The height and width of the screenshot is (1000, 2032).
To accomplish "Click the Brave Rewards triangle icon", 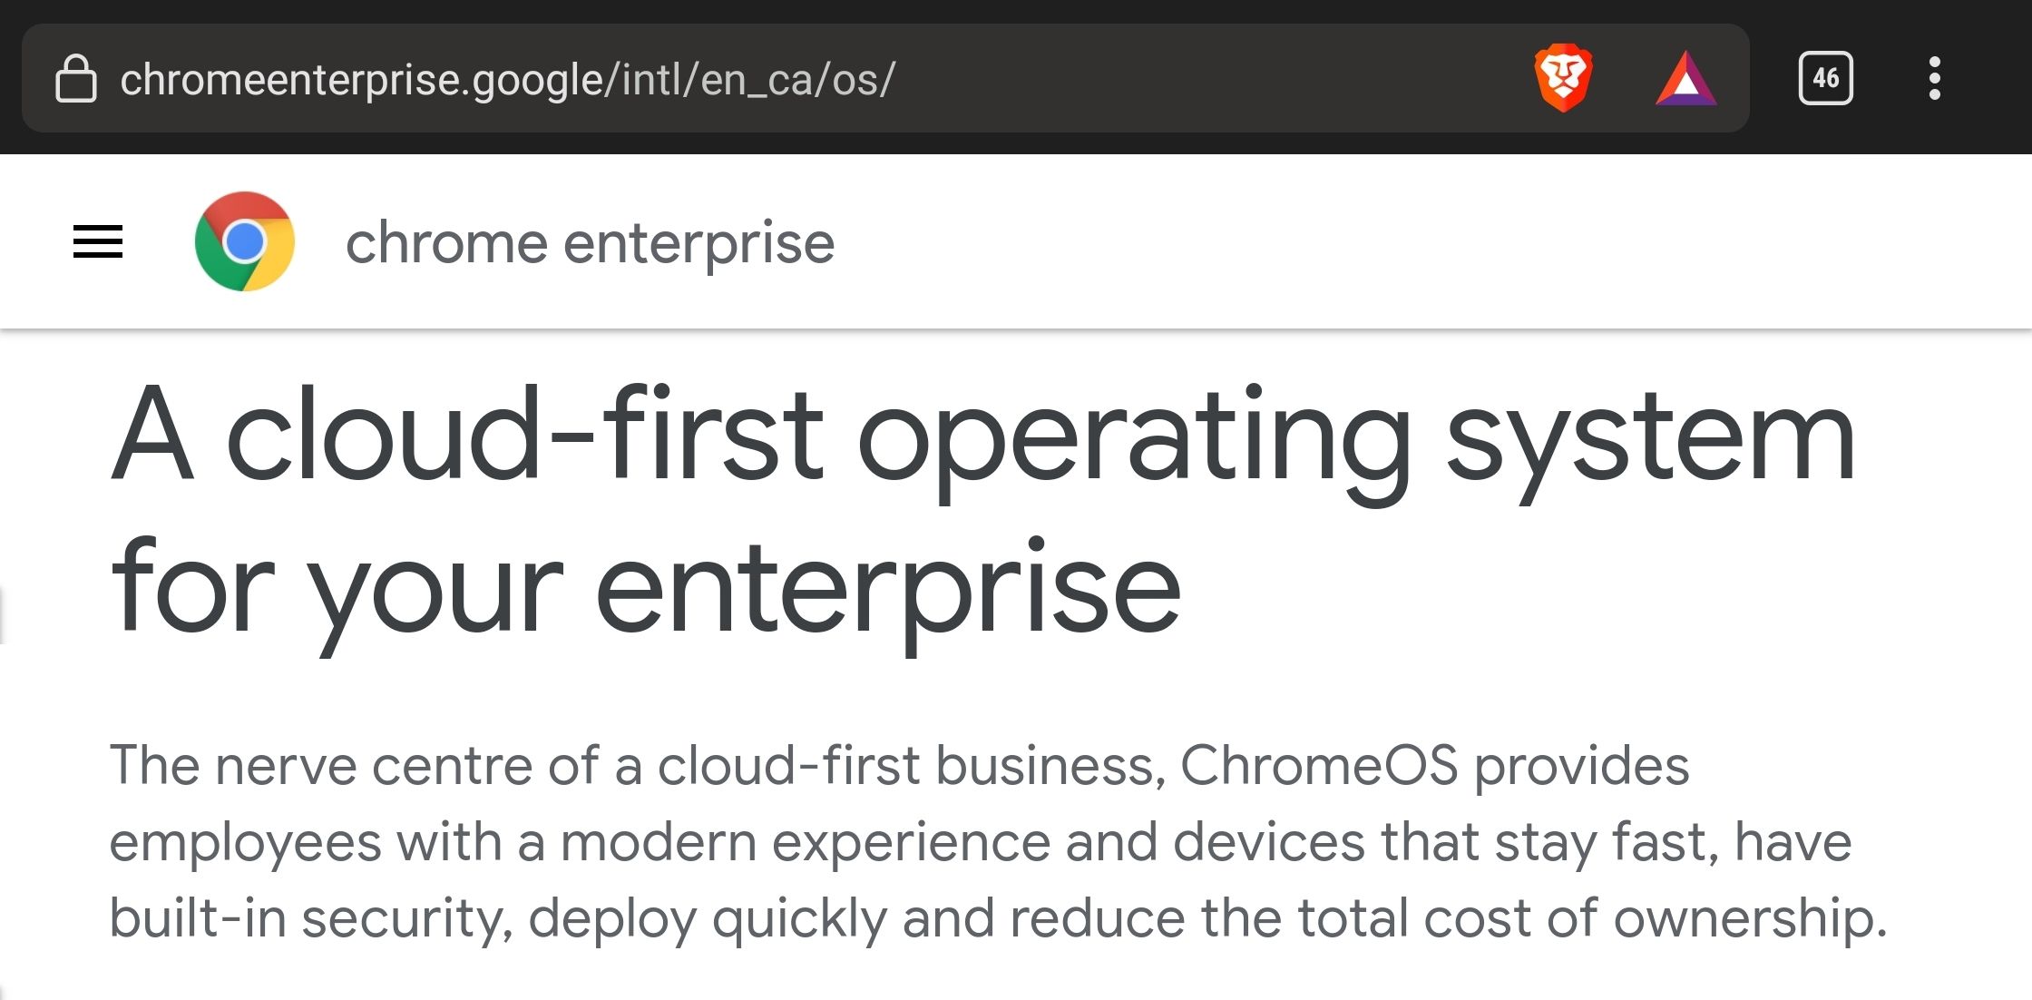I will (x=1685, y=79).
